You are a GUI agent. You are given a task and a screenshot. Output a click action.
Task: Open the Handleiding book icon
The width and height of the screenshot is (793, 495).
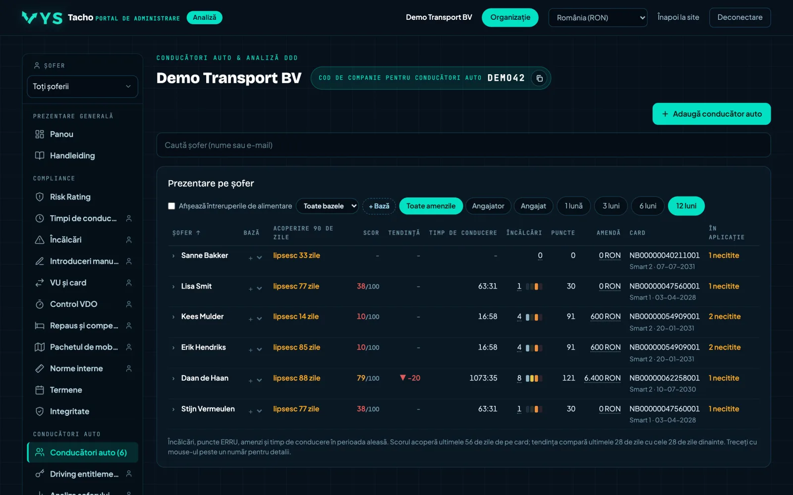[x=40, y=155]
